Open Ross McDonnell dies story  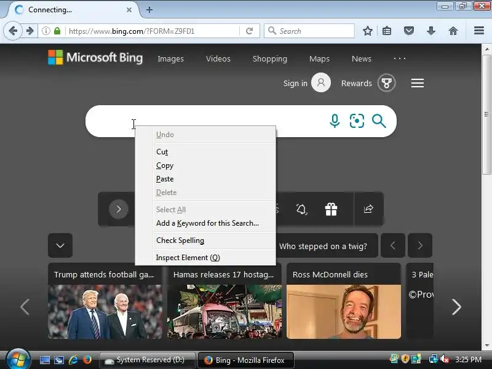point(344,301)
